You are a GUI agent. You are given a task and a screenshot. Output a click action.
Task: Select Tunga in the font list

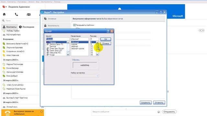point(56,55)
